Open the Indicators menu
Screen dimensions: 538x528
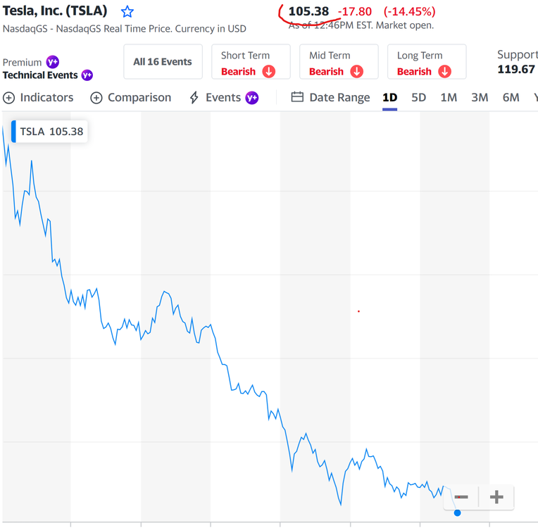(x=39, y=98)
